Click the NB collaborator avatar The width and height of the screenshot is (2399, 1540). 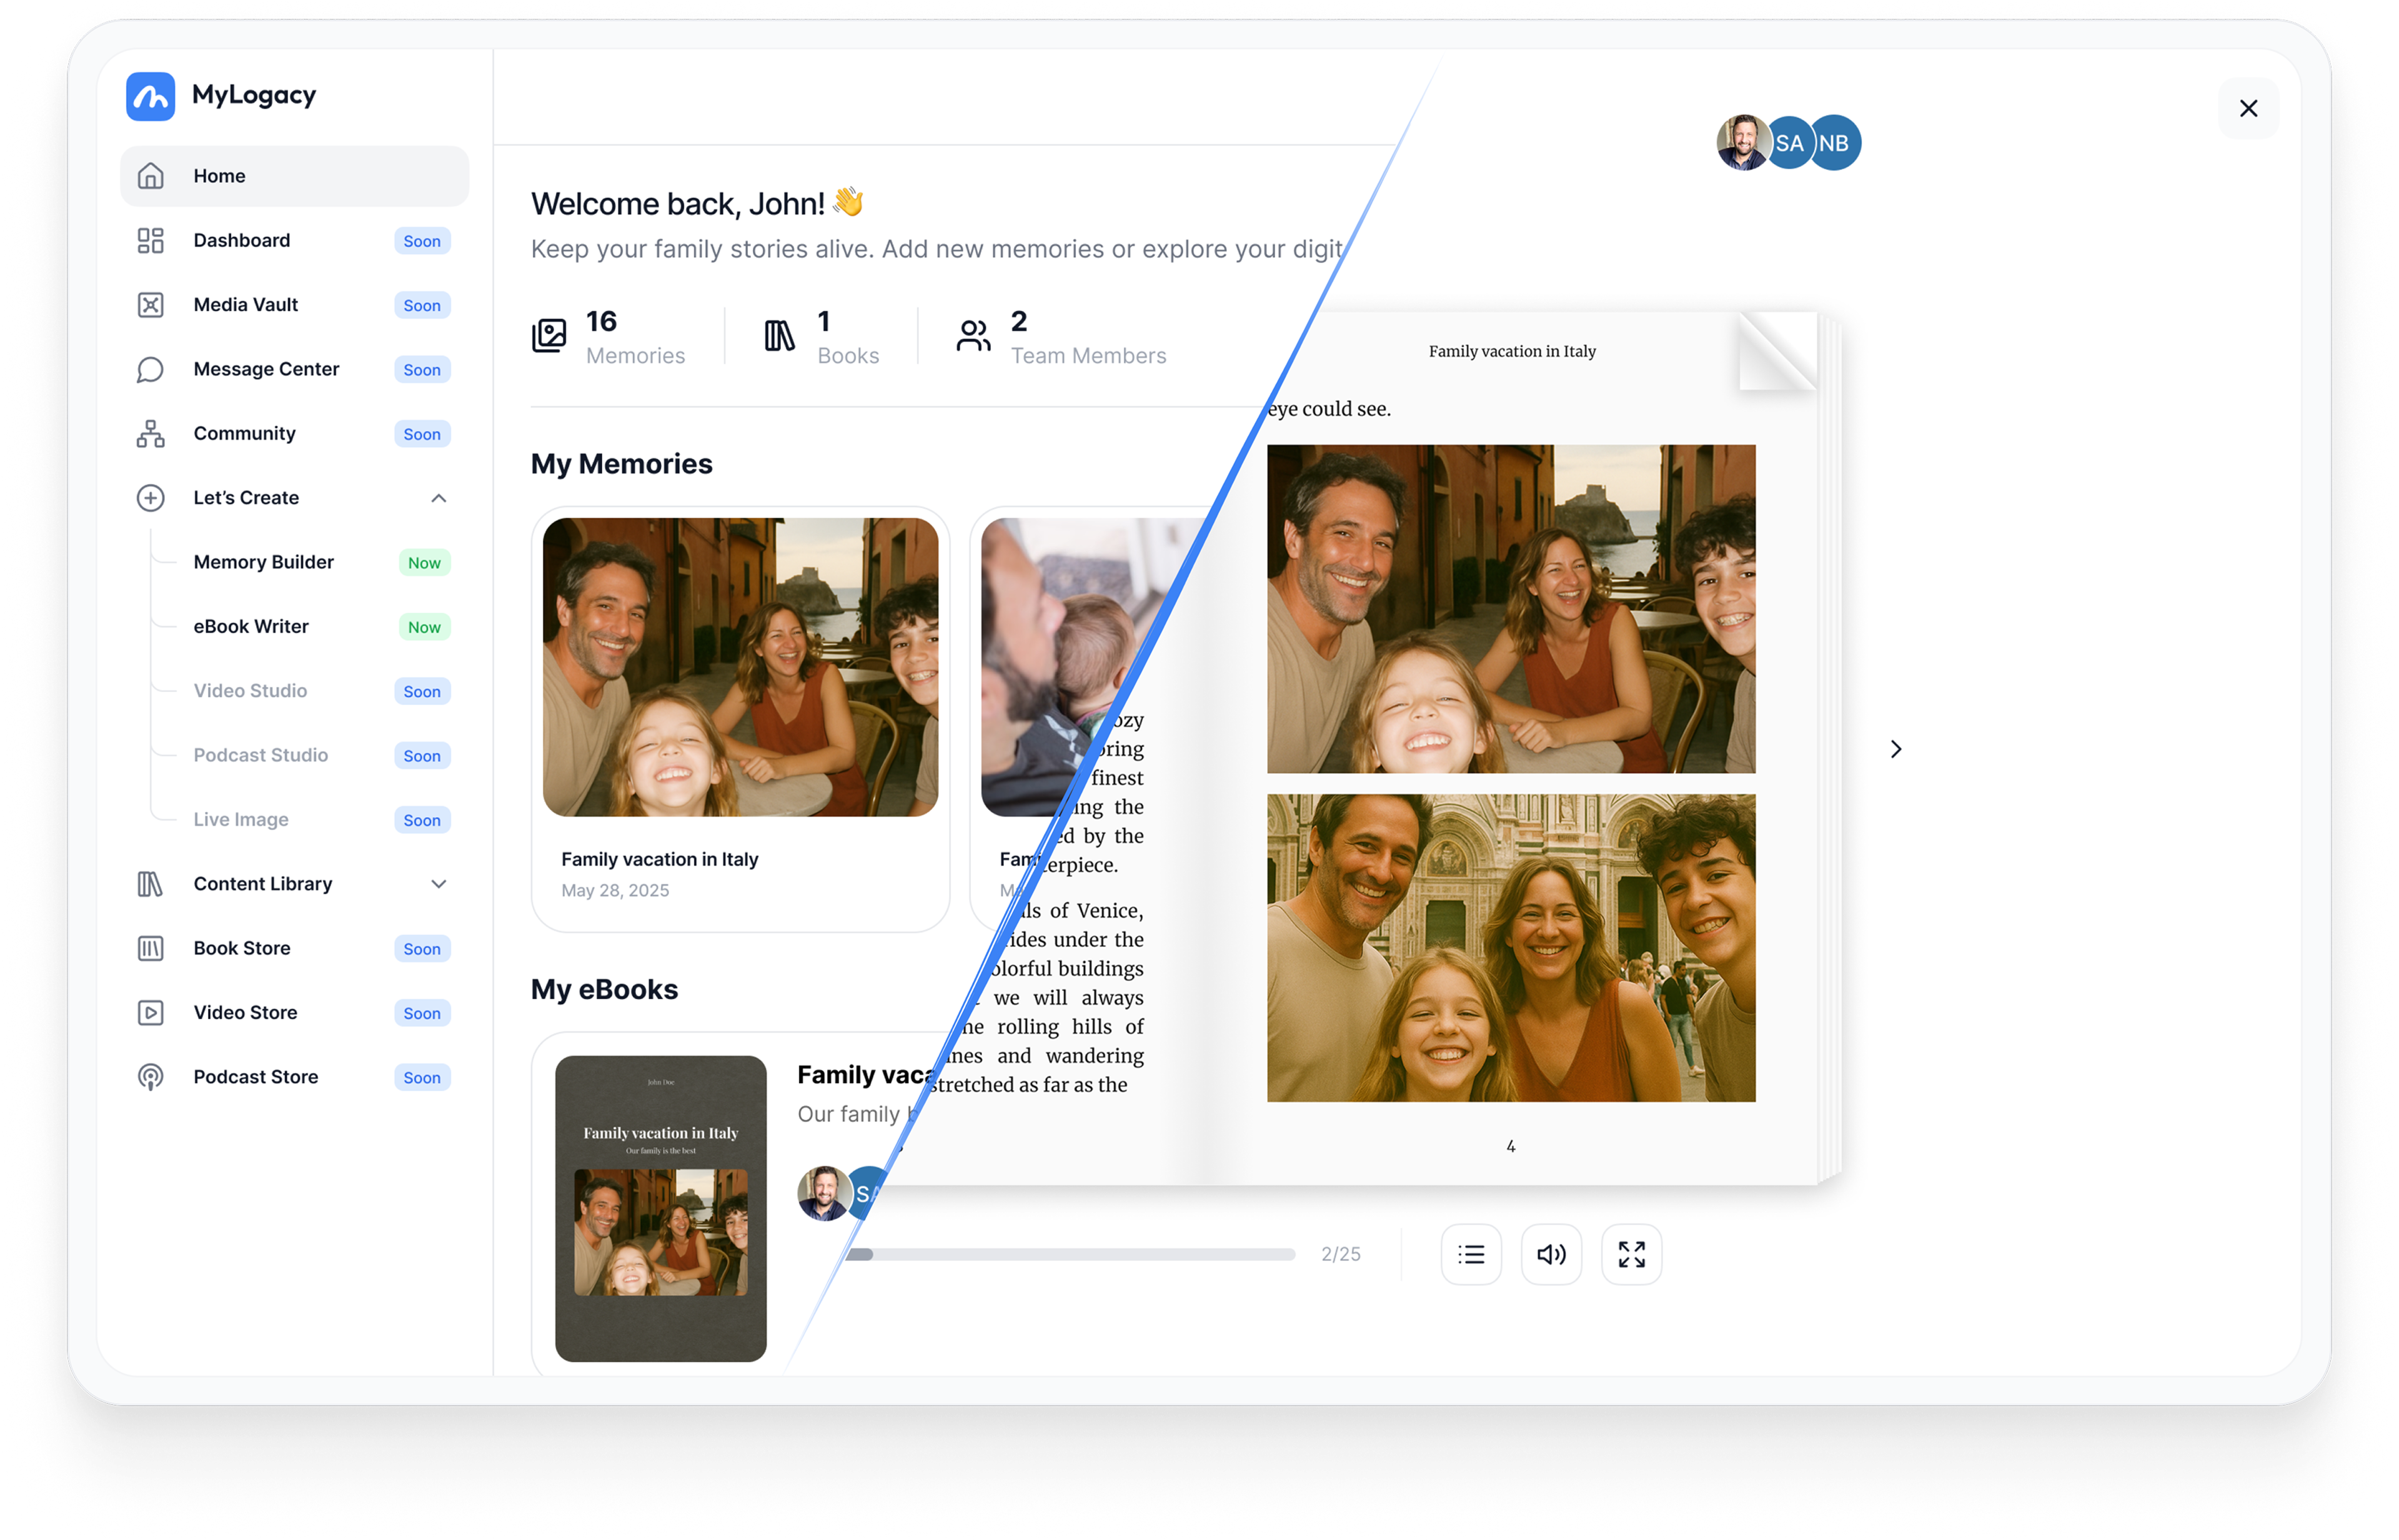1837,143
